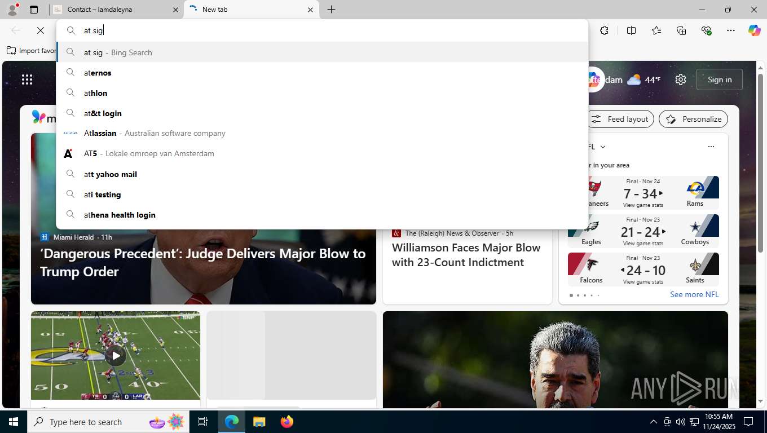The image size is (767, 433).
Task: Open the weather widget showing 44°F
Action: 643,79
